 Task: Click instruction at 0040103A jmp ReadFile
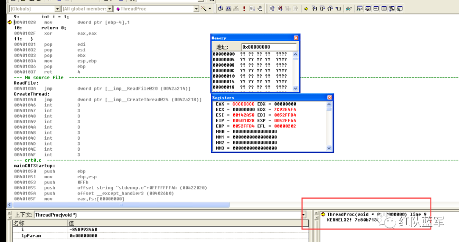coord(102,89)
